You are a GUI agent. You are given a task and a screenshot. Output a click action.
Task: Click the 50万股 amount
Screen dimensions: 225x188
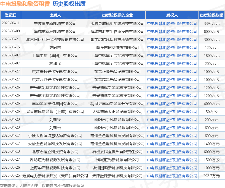pos(212,112)
